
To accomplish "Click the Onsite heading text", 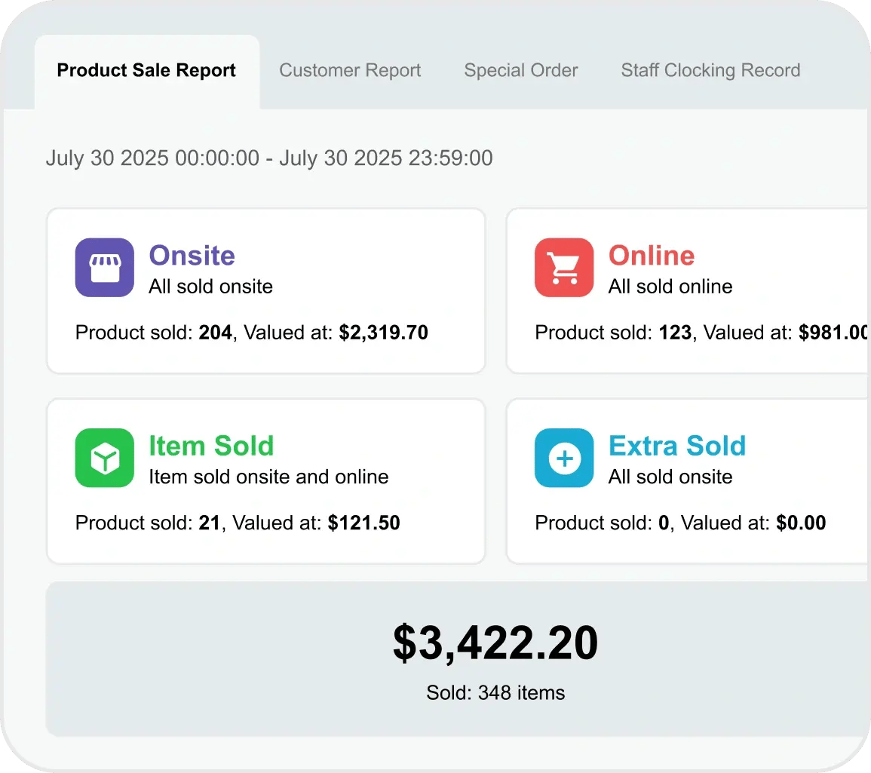I will pyautogui.click(x=192, y=256).
